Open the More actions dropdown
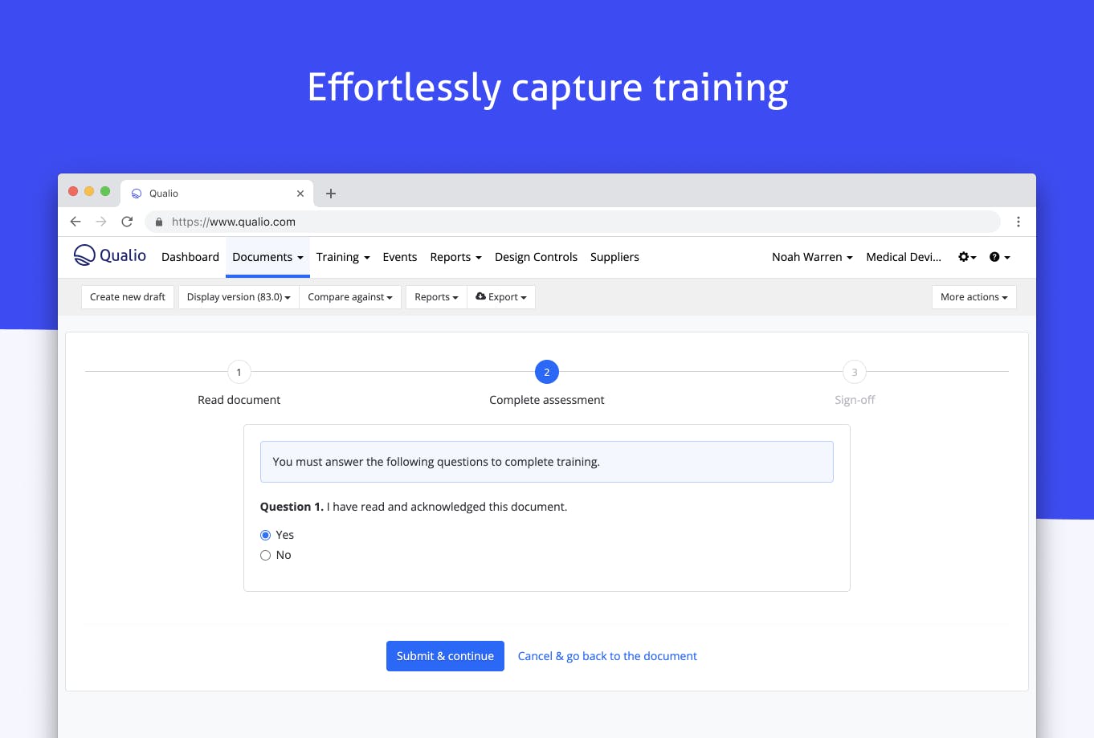This screenshot has width=1094, height=738. click(x=974, y=296)
